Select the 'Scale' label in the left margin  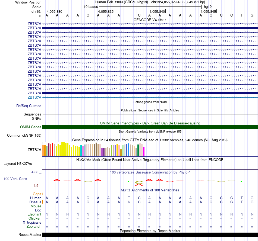(x=37, y=7)
